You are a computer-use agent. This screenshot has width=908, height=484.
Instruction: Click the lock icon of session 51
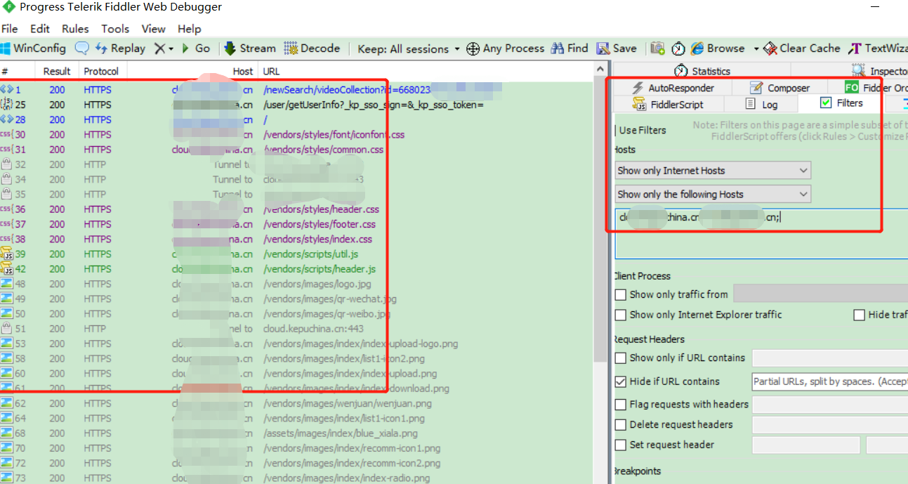click(x=7, y=328)
